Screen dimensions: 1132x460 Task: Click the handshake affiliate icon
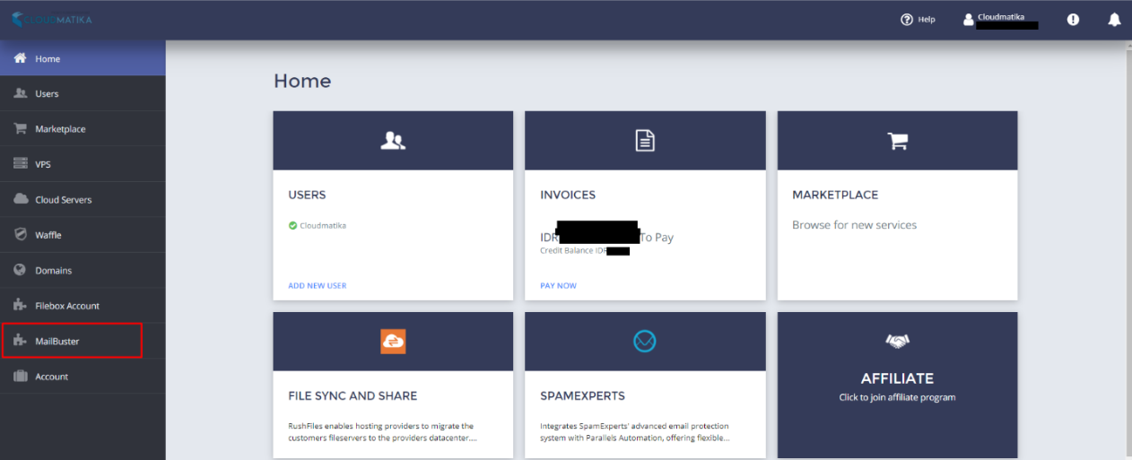(x=897, y=341)
